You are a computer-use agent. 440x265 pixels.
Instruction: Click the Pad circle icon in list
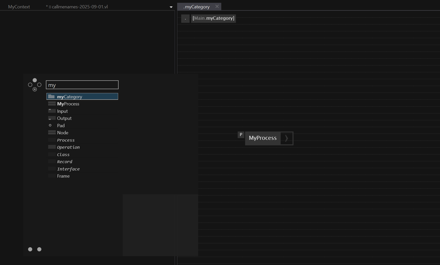click(50, 125)
